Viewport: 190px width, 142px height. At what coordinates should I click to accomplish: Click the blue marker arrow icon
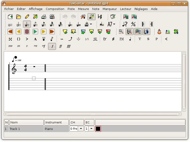click(x=83, y=32)
